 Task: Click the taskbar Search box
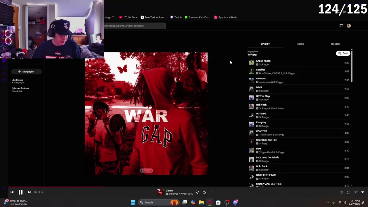pyautogui.click(x=159, y=202)
